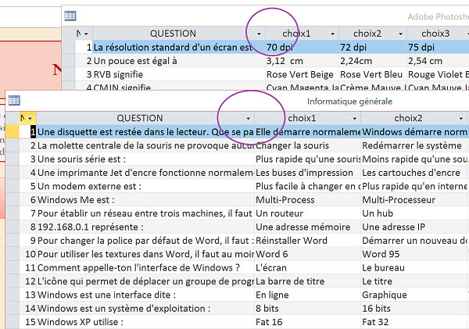Click the cell "Le bureau"

click(415, 268)
